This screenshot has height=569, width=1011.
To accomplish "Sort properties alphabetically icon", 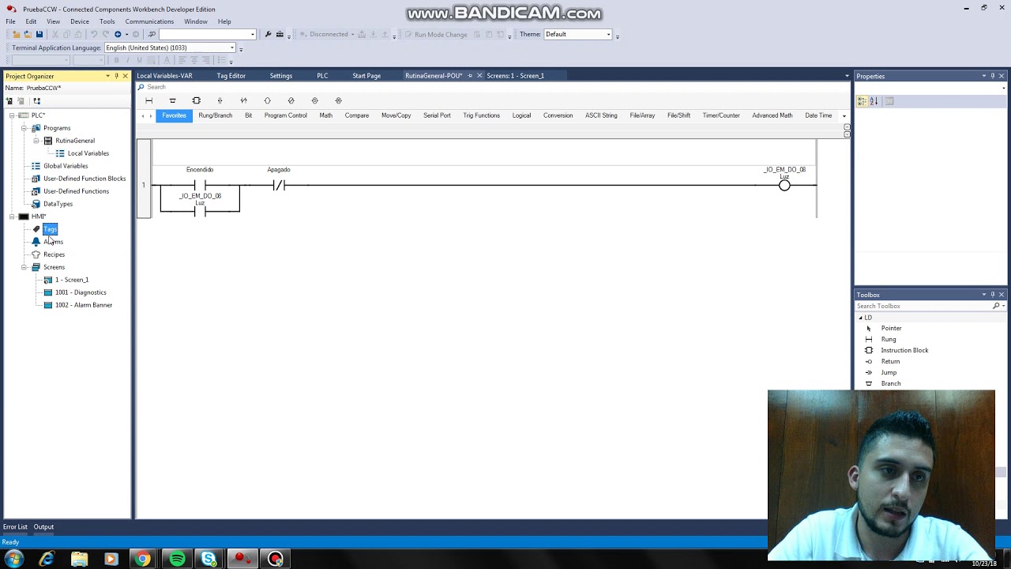I will (874, 101).
